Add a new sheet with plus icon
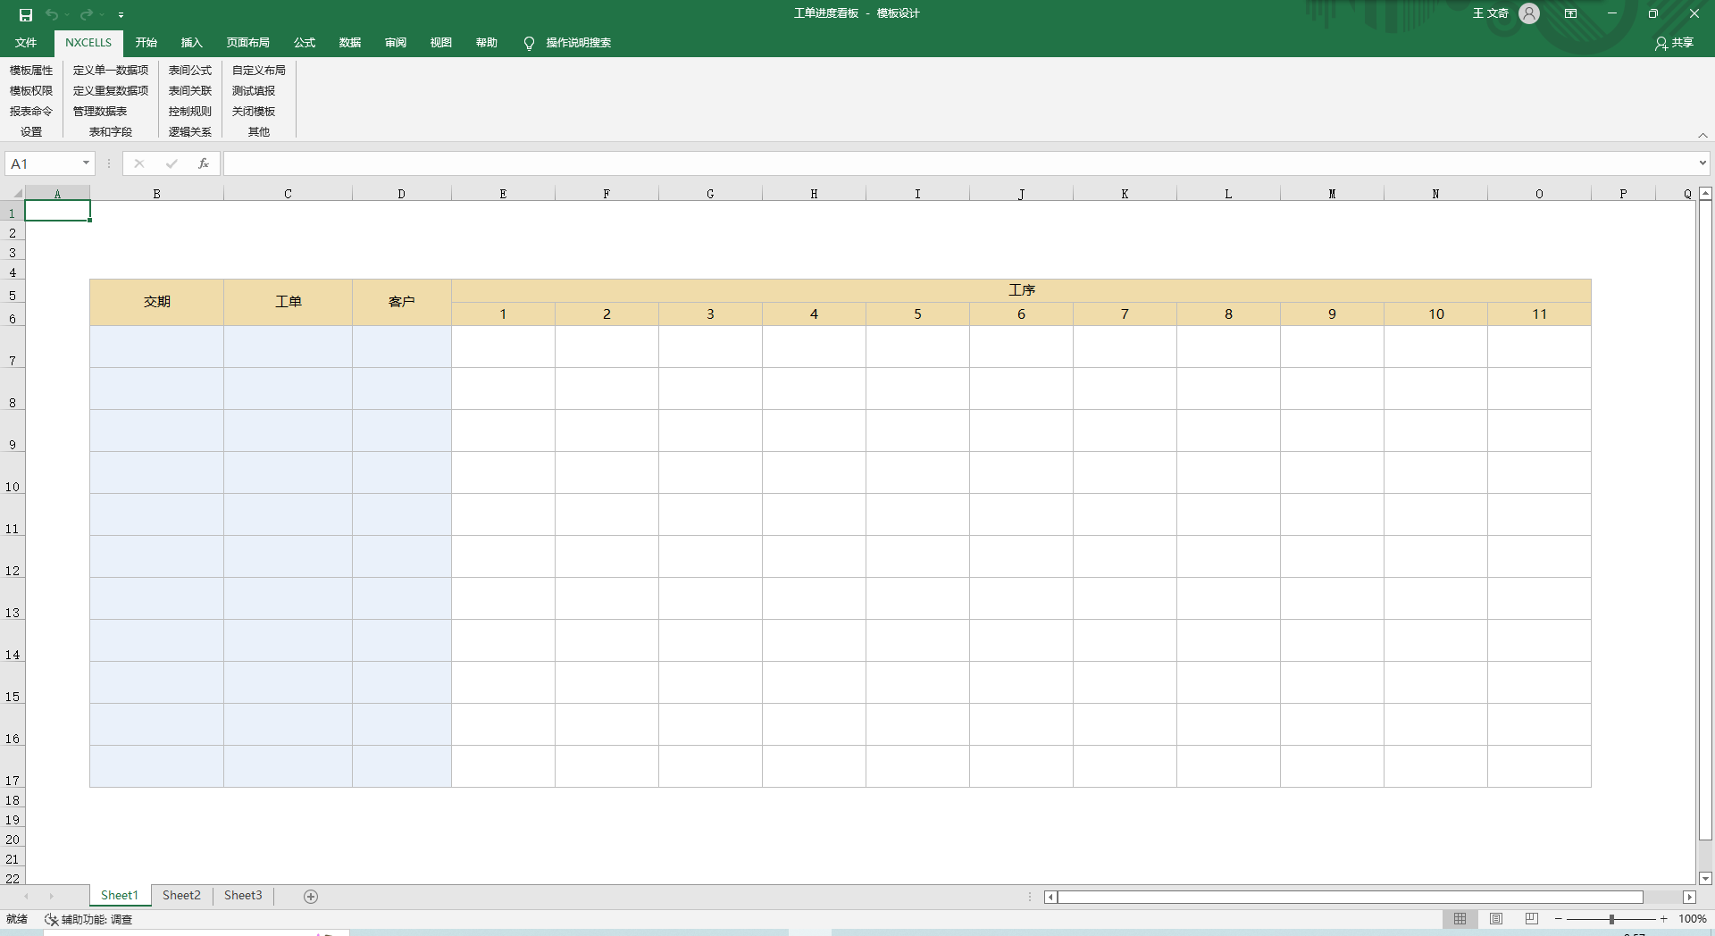Image resolution: width=1715 pixels, height=936 pixels. click(311, 897)
